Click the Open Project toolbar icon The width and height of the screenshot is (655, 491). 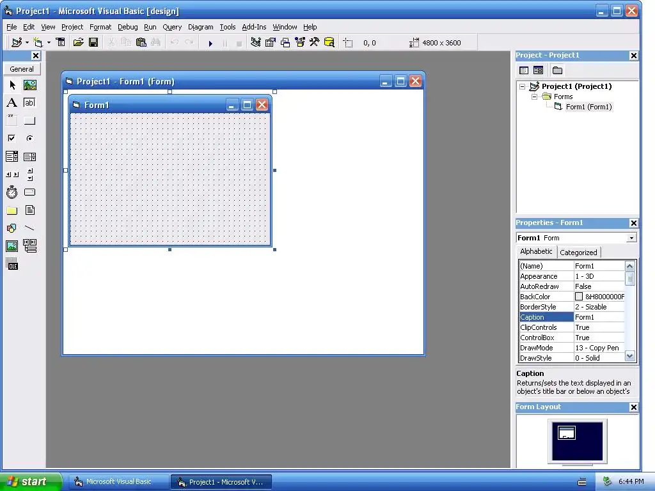[78, 43]
